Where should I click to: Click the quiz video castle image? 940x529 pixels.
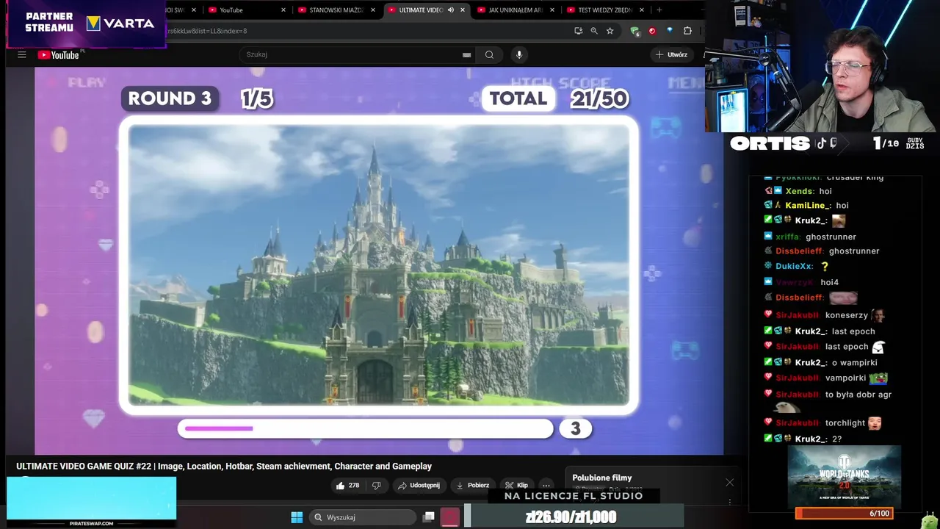pos(379,264)
